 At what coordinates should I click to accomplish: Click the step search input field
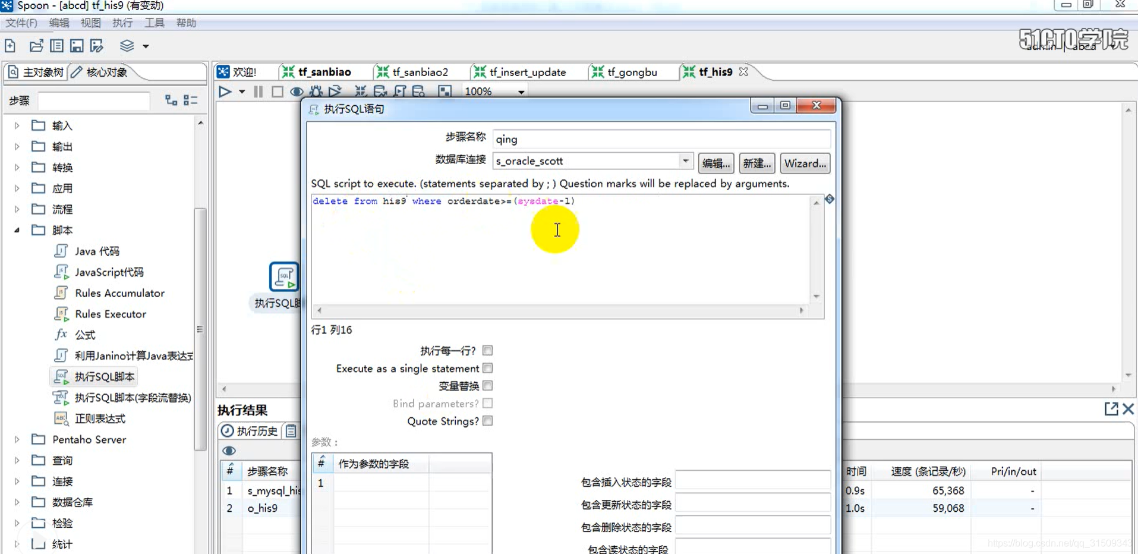(x=94, y=100)
